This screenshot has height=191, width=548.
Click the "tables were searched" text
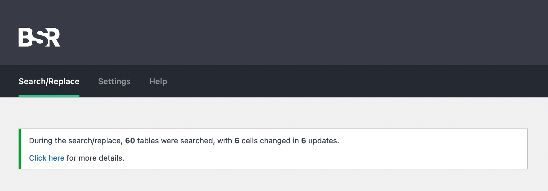click(175, 141)
